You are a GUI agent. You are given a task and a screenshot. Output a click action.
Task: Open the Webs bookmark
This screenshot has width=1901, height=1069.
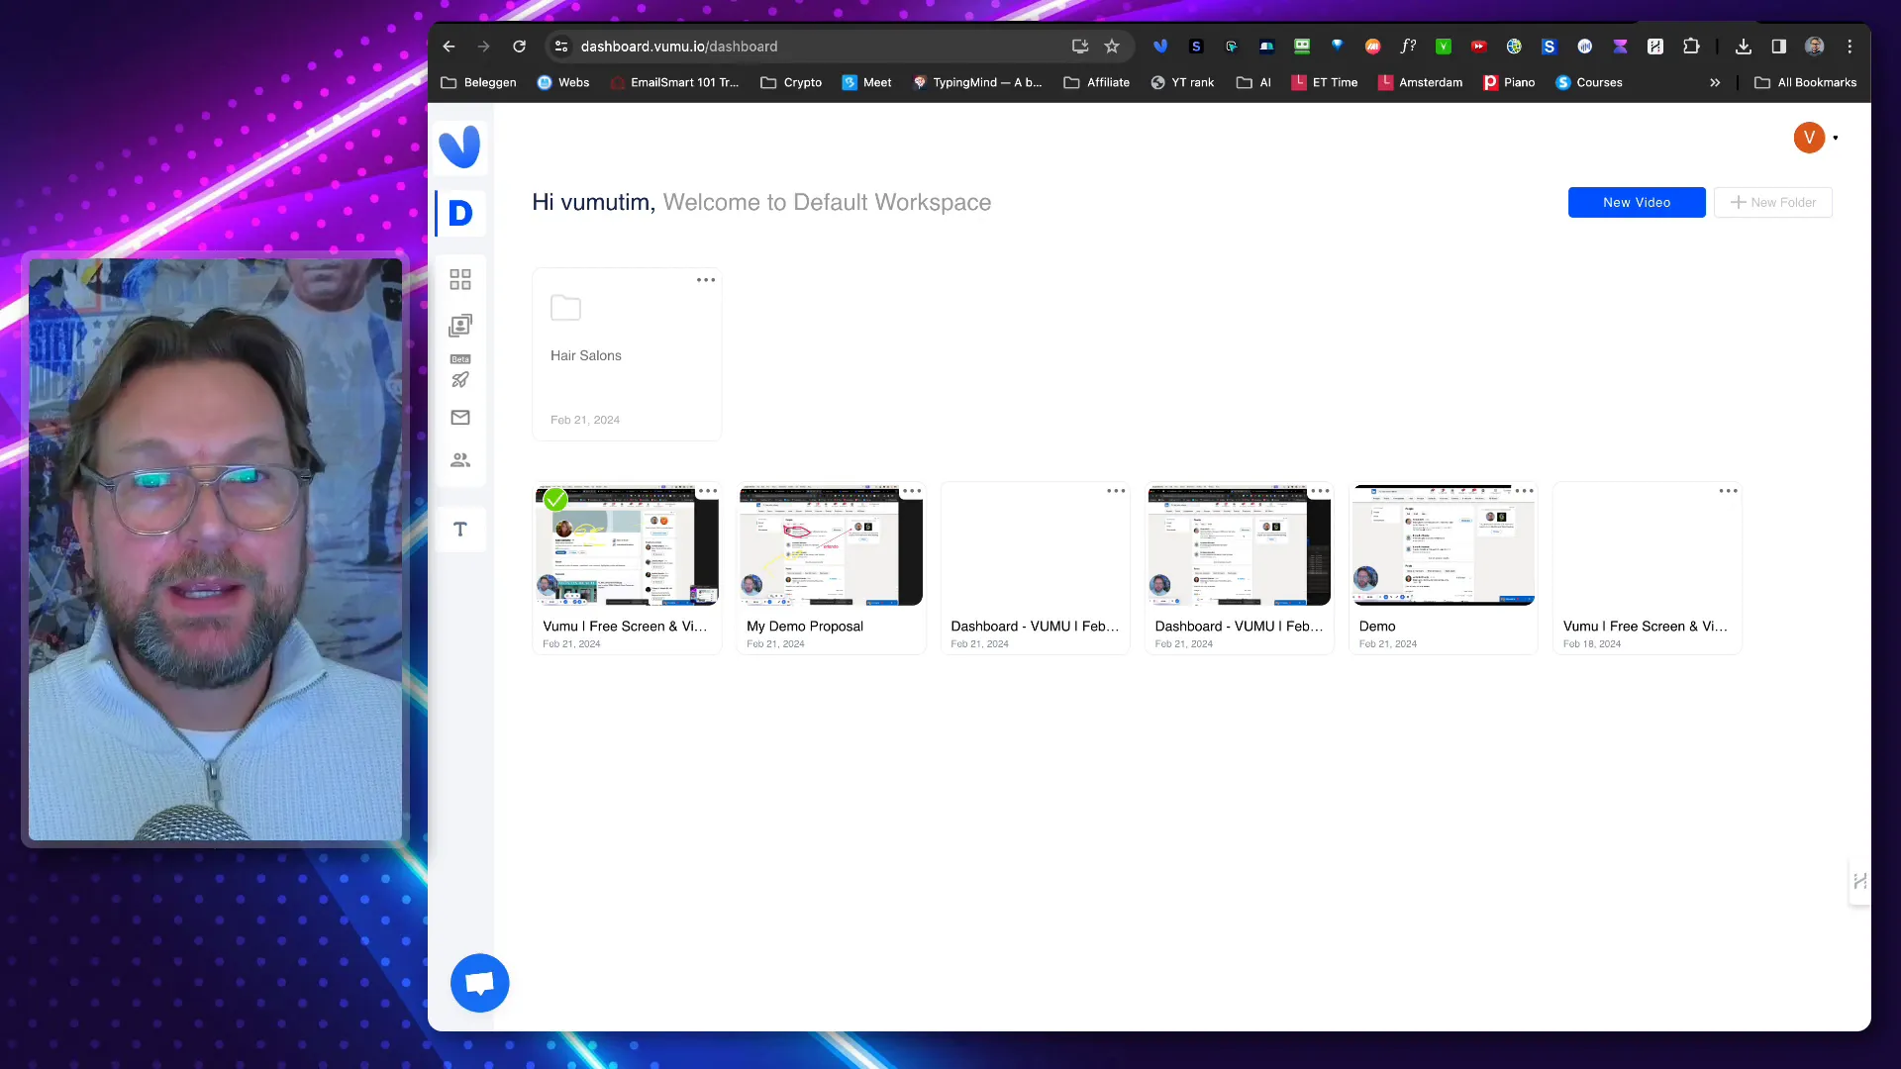[563, 83]
